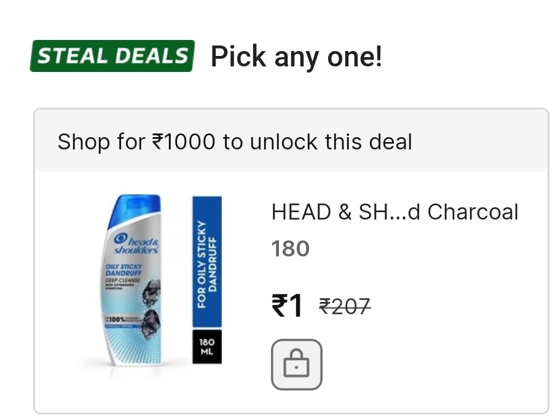Screen dimensions: 553x420
Task: Tap the 'Pick any one!' heading
Action: click(x=296, y=57)
